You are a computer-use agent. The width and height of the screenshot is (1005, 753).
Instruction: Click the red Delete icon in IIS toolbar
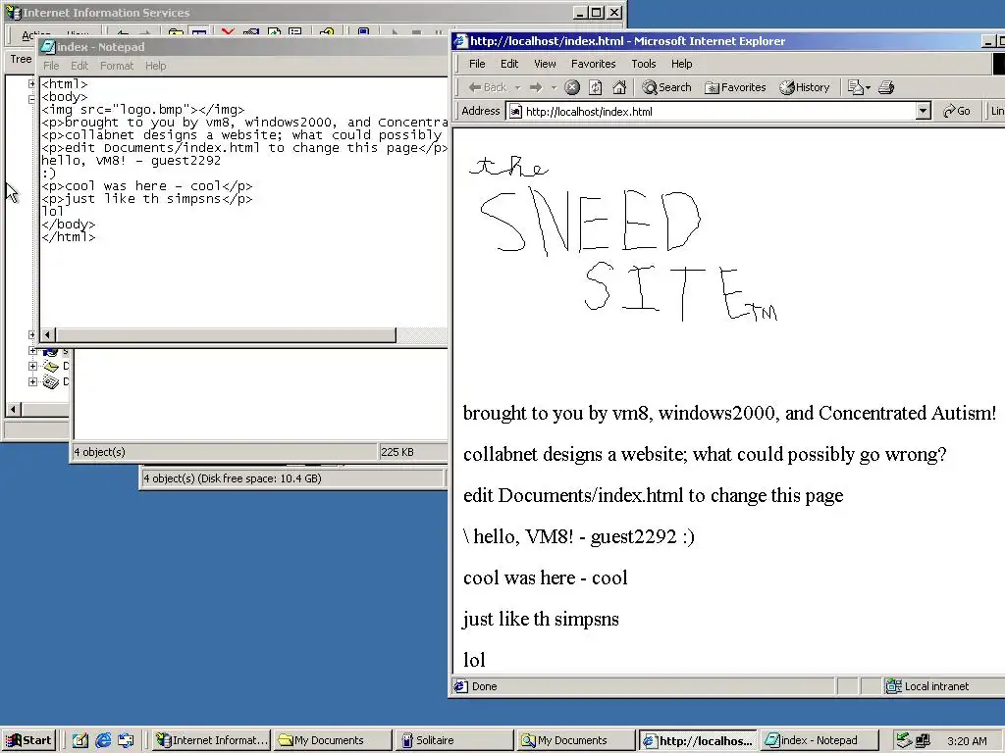[228, 32]
